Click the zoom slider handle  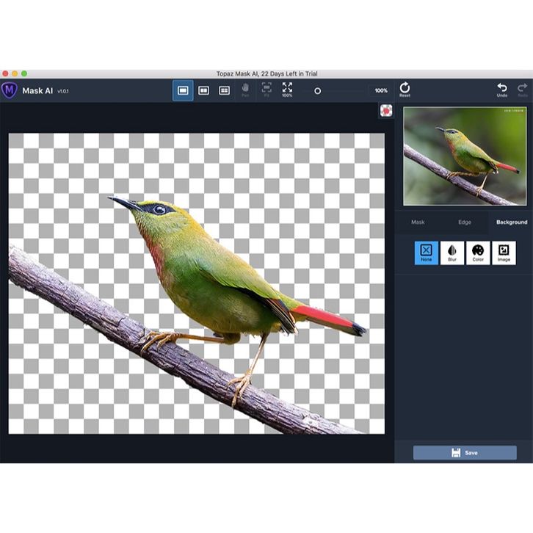point(317,91)
